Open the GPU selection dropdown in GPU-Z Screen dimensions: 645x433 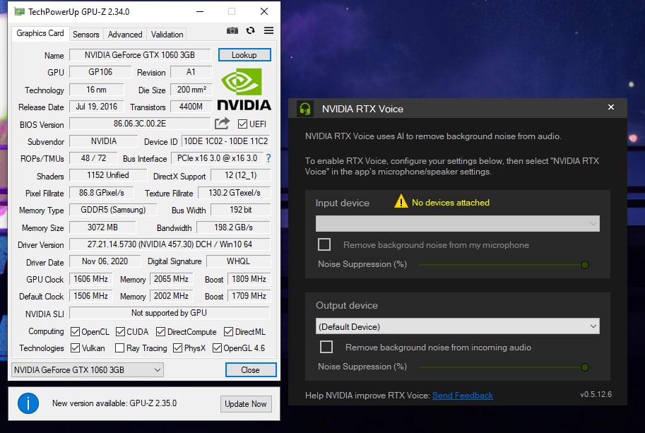coord(88,369)
